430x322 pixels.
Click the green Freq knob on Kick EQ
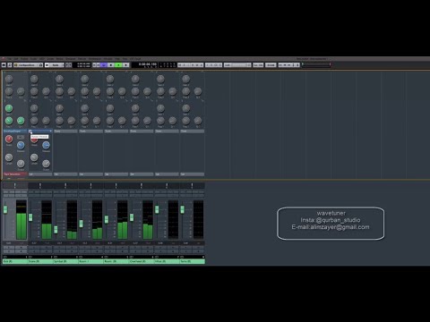point(9,121)
